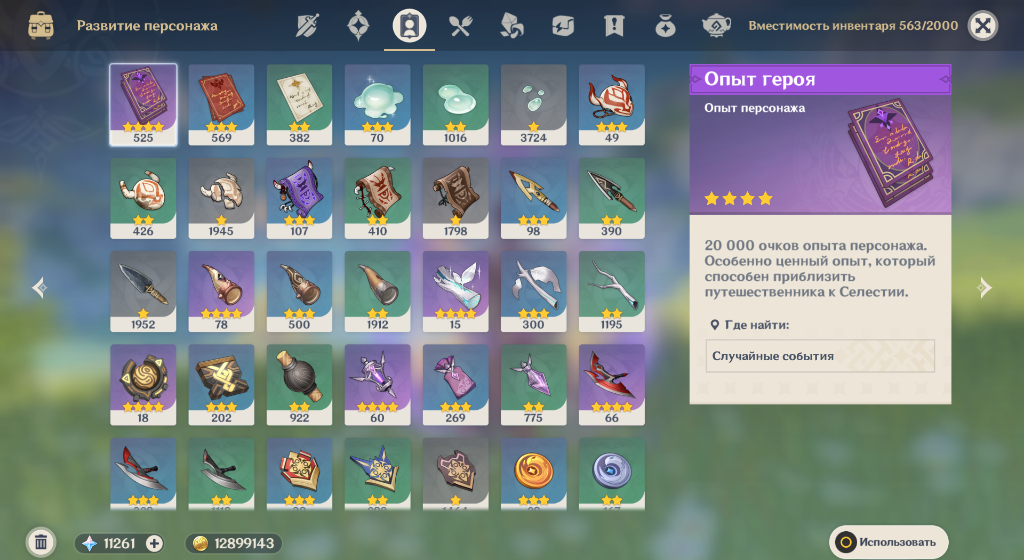1024x560 pixels.
Task: Switch to the Materials tab icon
Action: 511,26
